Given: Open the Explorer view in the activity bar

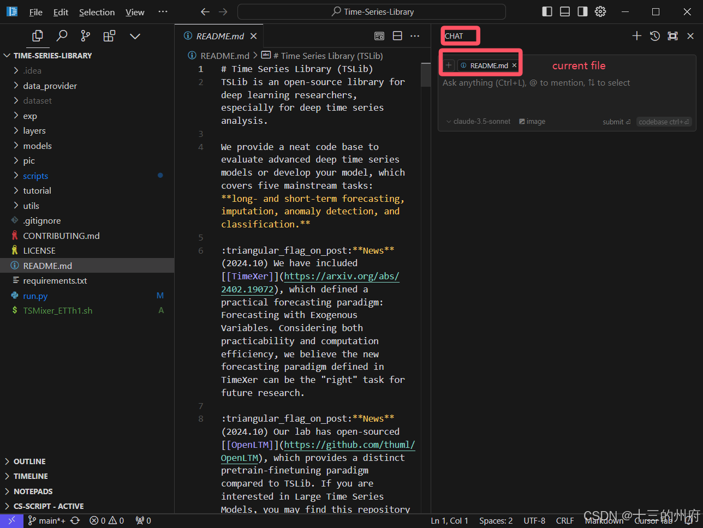Looking at the screenshot, I should [38, 36].
